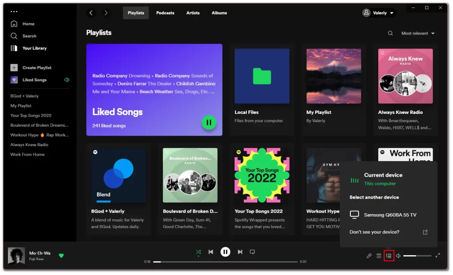Skip to the next track
Screen dimensions: 453x275
[x=240, y=252]
